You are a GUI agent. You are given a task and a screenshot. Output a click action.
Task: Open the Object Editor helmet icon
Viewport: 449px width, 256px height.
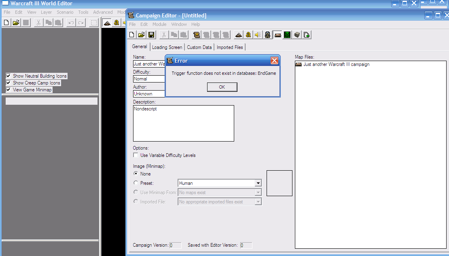(x=268, y=35)
